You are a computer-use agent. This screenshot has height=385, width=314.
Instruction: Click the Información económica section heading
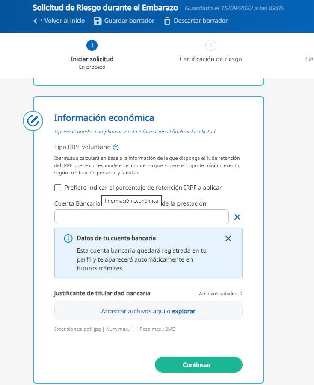click(104, 118)
